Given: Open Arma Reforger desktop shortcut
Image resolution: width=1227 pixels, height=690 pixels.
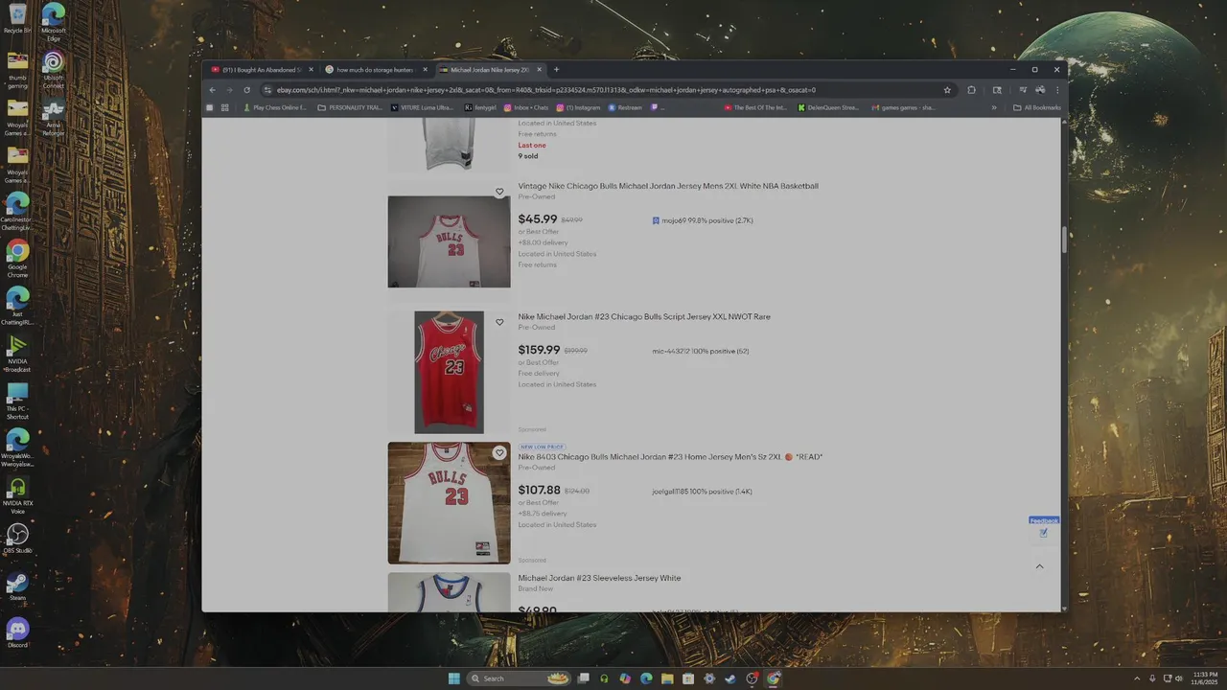Looking at the screenshot, I should click(x=54, y=116).
